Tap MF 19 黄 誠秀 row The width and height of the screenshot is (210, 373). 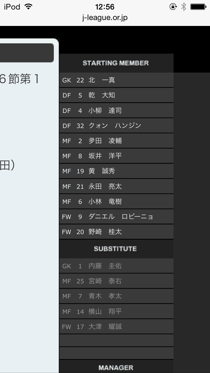pos(116,171)
